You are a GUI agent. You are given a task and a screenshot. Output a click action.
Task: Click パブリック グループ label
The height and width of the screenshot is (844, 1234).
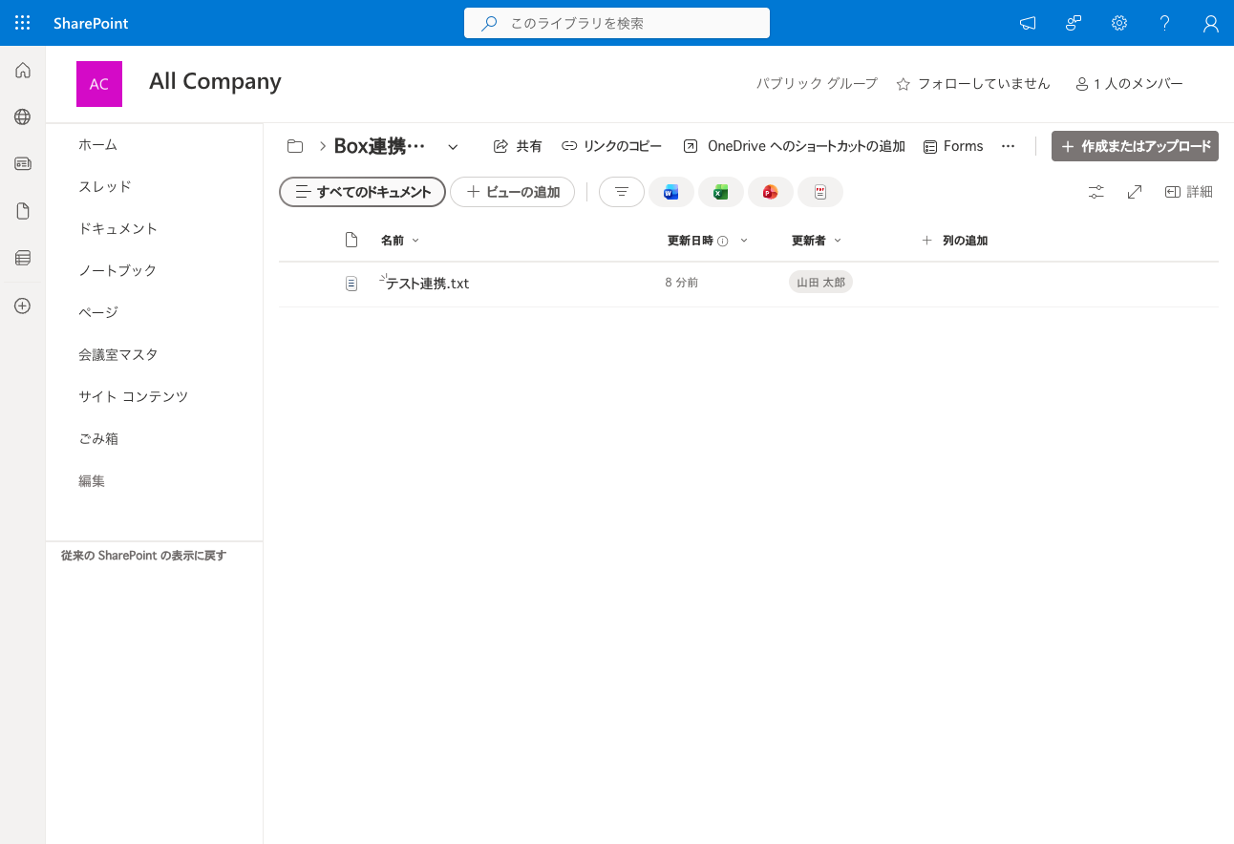click(x=817, y=84)
